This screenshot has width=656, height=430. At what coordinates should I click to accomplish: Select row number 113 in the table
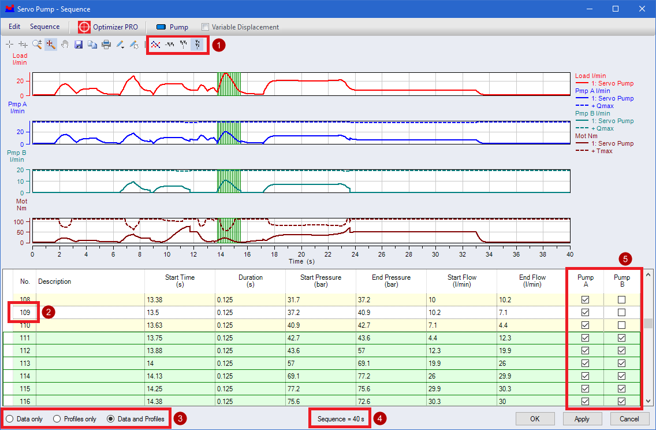click(25, 364)
